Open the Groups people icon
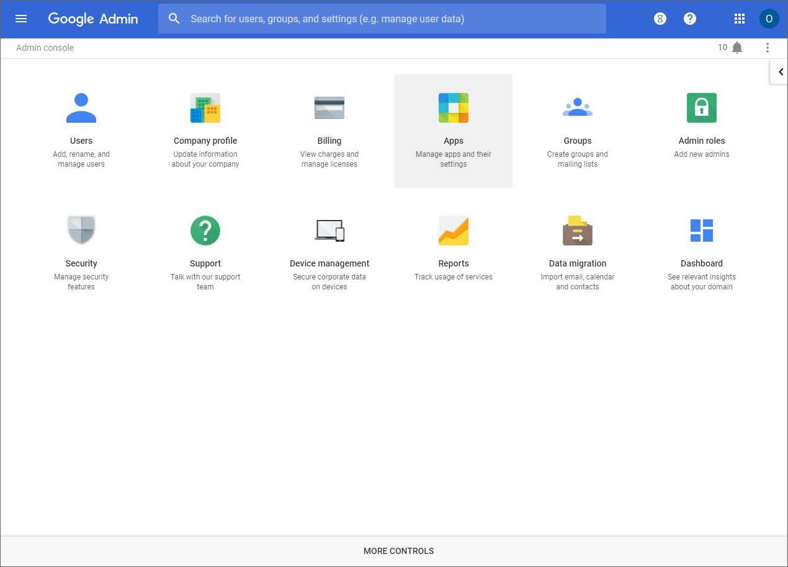The height and width of the screenshot is (567, 788). (x=578, y=108)
